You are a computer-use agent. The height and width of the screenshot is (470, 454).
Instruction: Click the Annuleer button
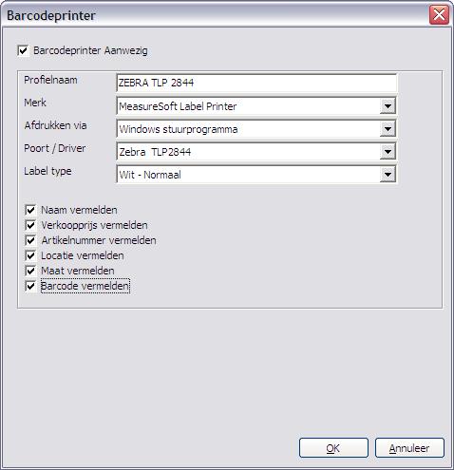click(x=409, y=448)
